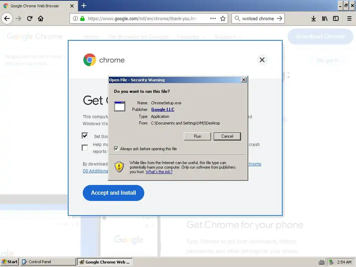Open the browser home page
The width and height of the screenshot is (356, 267).
41,18
